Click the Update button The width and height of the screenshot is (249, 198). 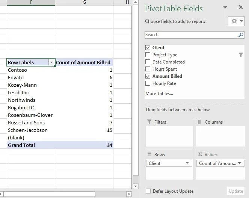(236, 191)
